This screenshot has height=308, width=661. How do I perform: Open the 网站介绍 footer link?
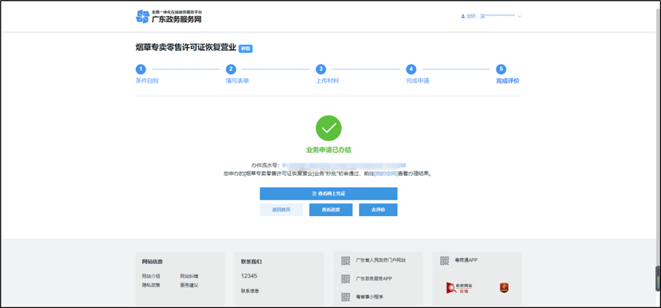point(151,276)
